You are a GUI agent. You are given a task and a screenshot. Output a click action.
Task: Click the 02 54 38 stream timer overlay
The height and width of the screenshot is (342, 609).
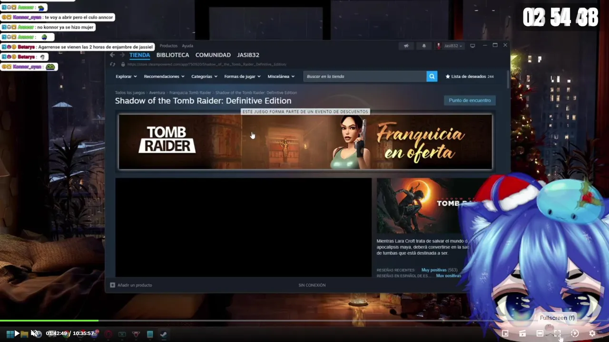[x=560, y=18]
